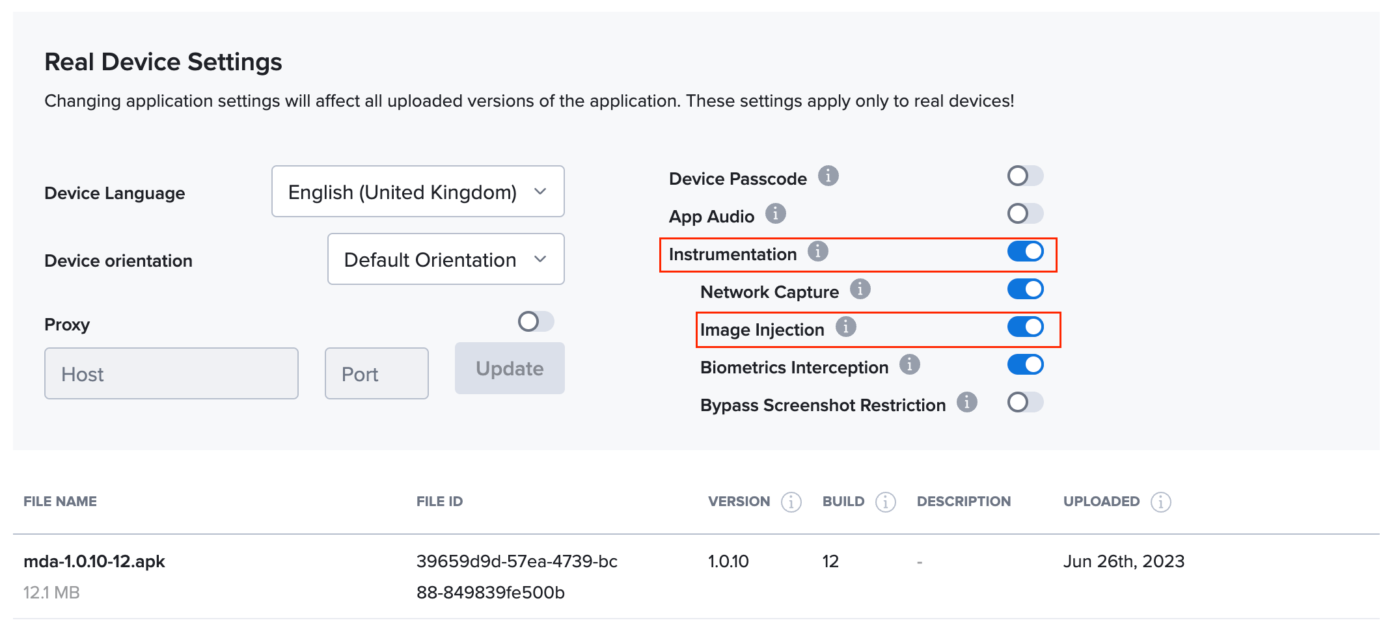Image resolution: width=1381 pixels, height=644 pixels.
Task: Click the Image Injection info icon
Action: coord(847,328)
